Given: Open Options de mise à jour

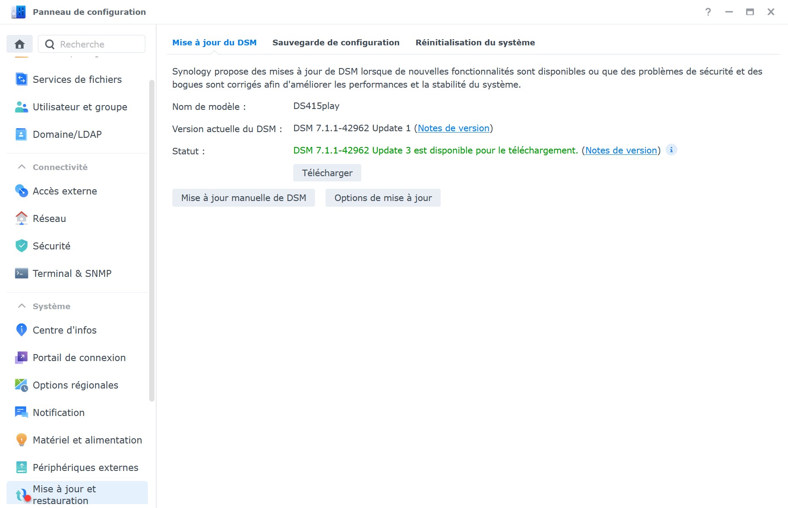Looking at the screenshot, I should (x=383, y=198).
